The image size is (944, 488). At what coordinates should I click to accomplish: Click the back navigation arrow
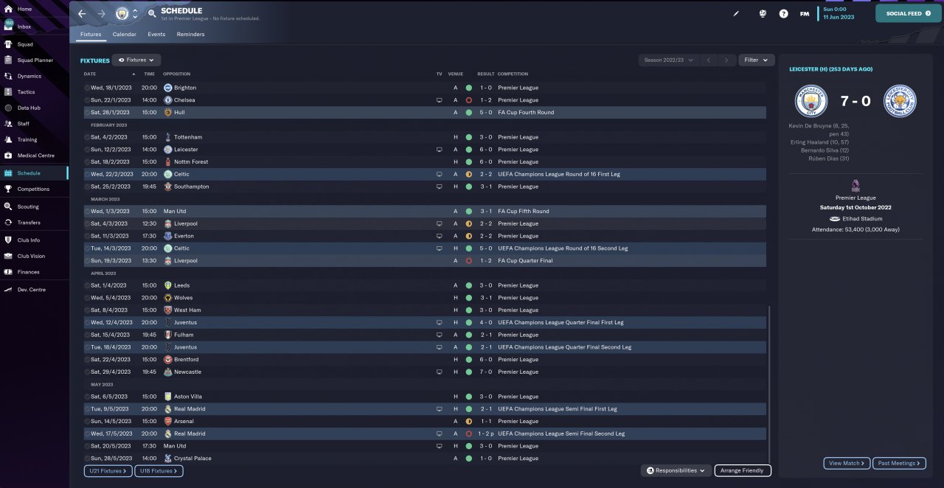tap(82, 13)
